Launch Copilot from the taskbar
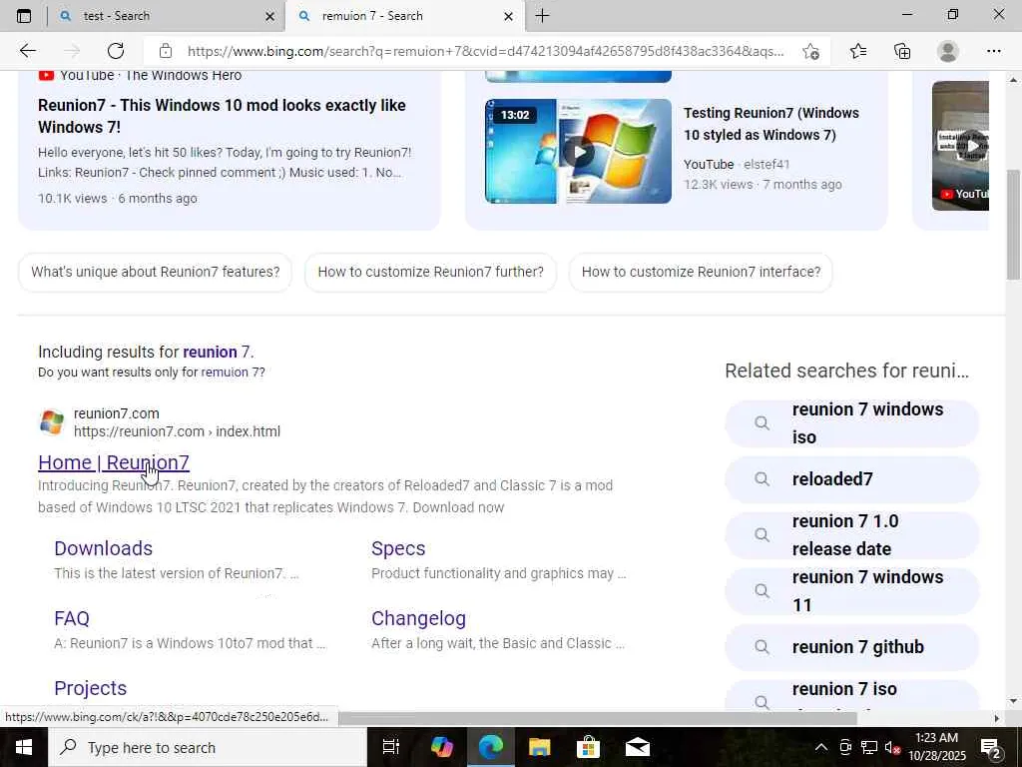The height and width of the screenshot is (767, 1022). point(441,747)
